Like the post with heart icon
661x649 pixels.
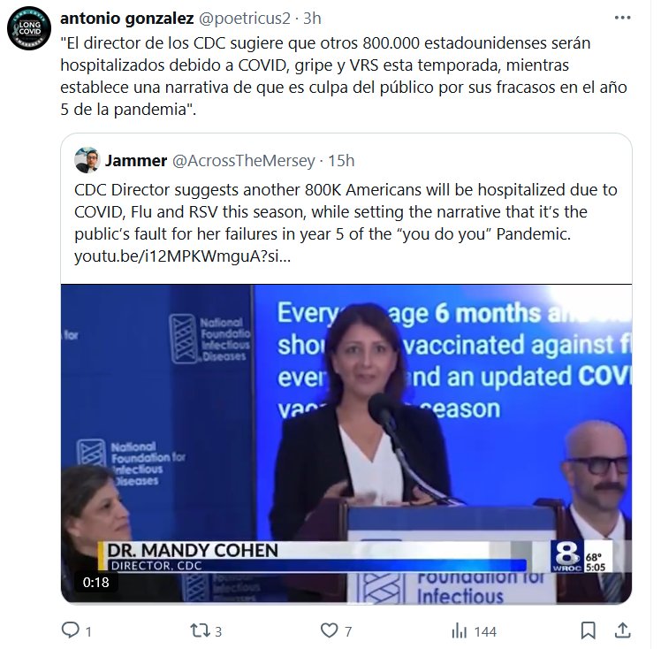coord(329,630)
